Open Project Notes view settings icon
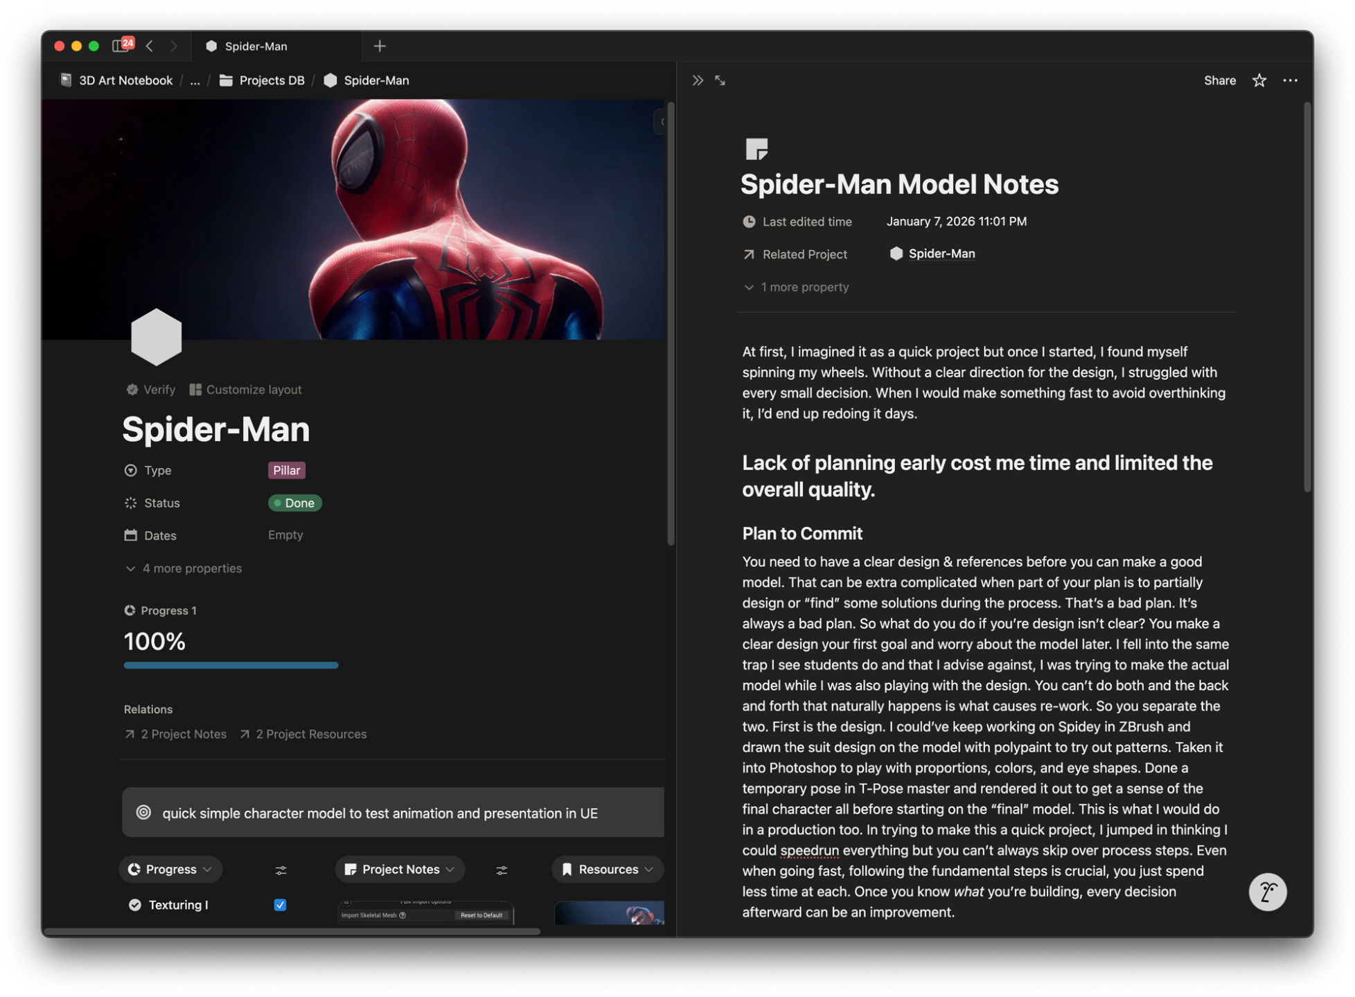 coord(502,870)
